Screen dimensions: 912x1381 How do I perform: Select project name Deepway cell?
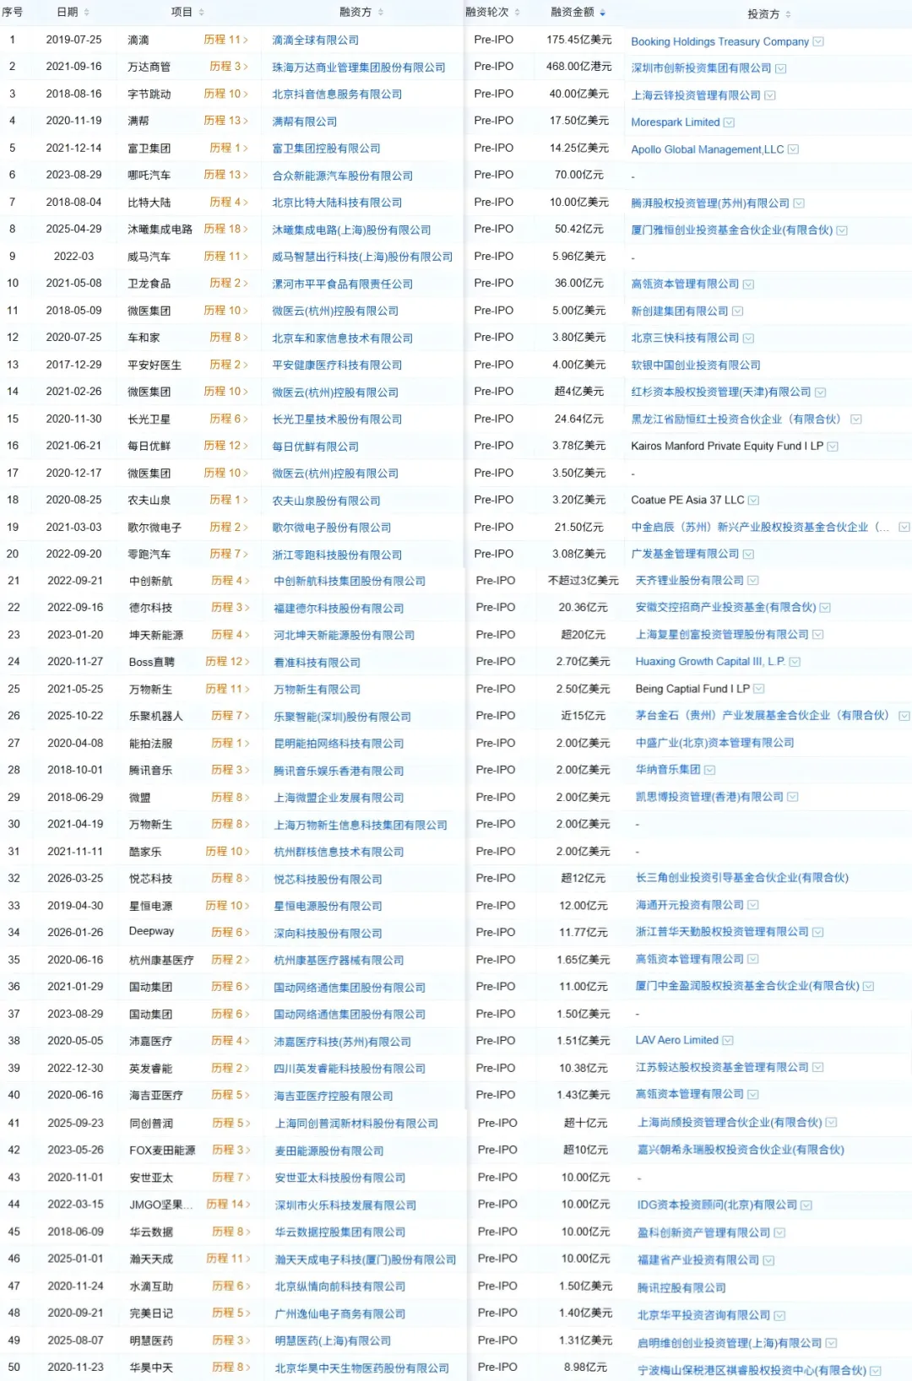(151, 931)
